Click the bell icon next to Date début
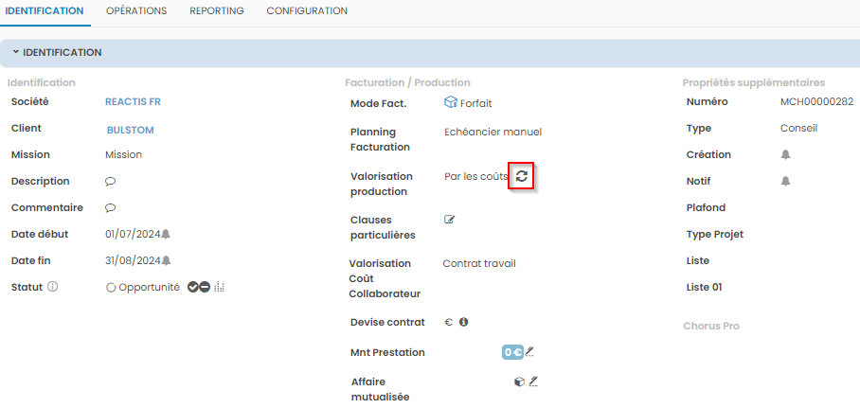Image resolution: width=860 pixels, height=408 pixels. pos(166,235)
